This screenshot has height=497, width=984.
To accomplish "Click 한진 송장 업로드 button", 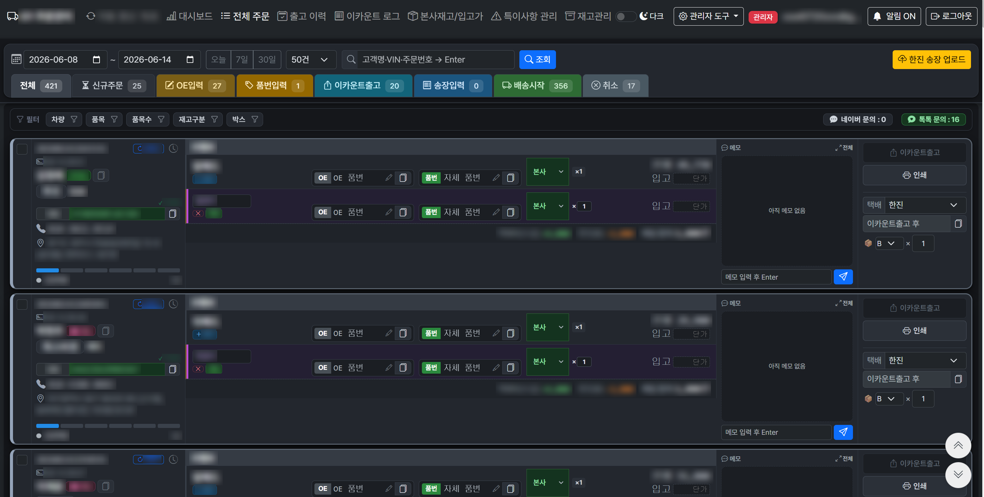I will click(x=931, y=59).
